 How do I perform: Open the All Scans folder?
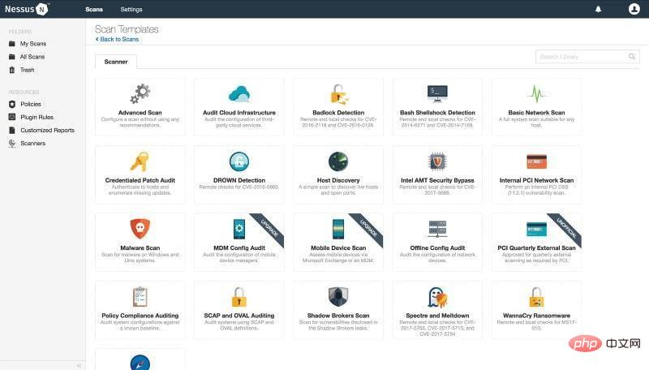coord(32,57)
